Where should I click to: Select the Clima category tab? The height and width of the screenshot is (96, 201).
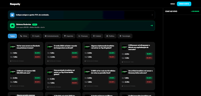pyautogui.click(x=24, y=36)
